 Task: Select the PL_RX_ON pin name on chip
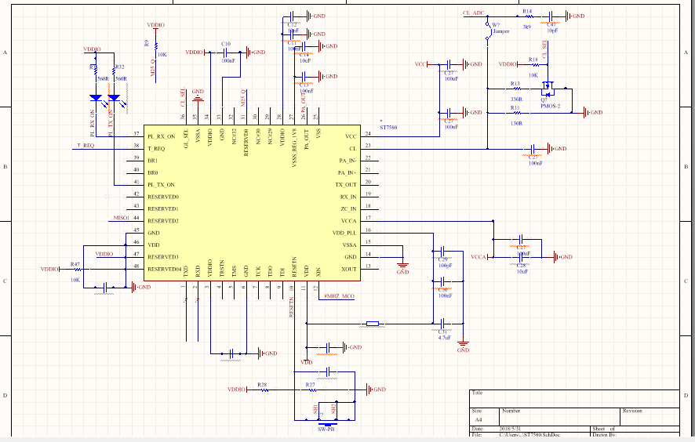point(162,136)
